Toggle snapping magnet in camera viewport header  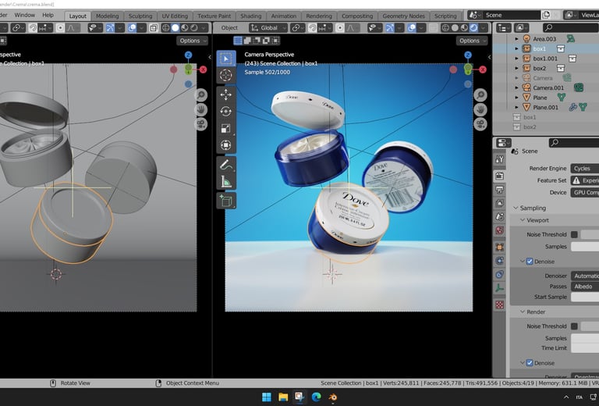click(313, 28)
